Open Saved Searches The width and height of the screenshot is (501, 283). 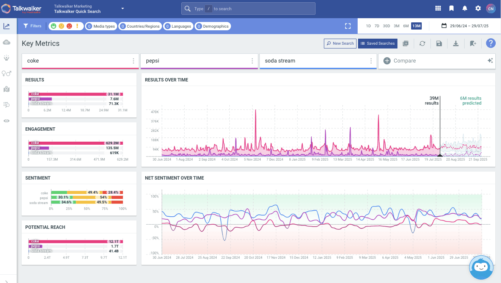[x=377, y=44]
